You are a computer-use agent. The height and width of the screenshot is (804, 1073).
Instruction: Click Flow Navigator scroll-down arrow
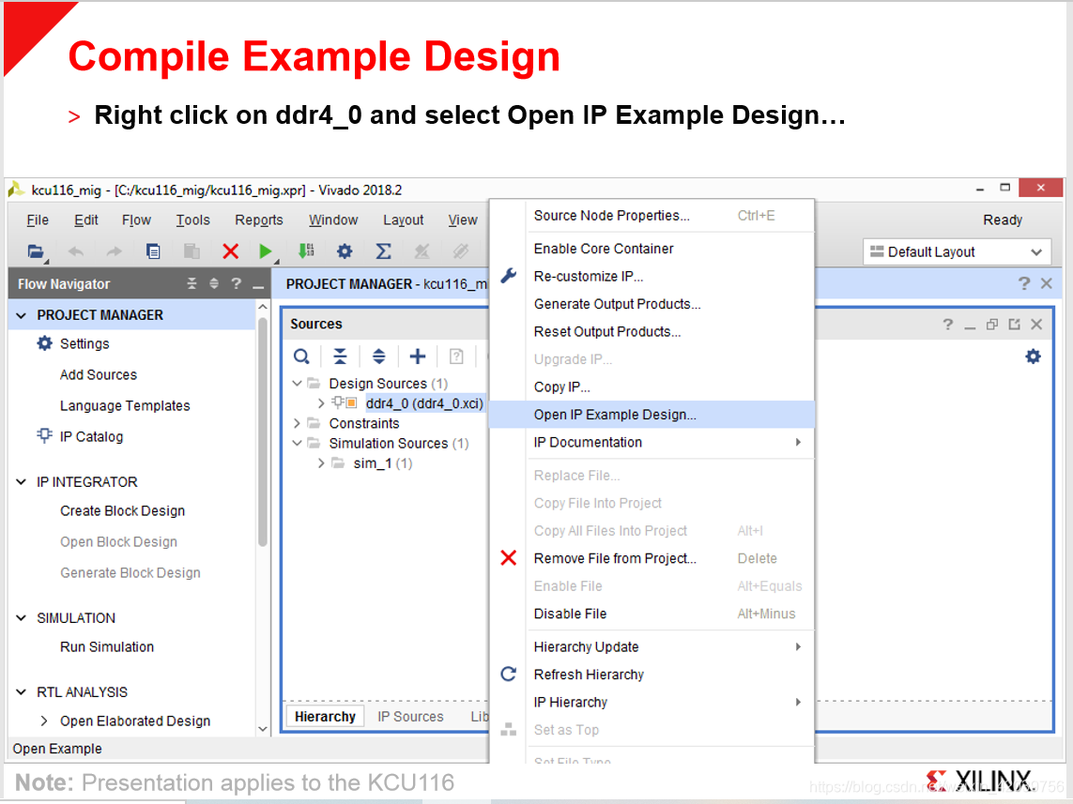point(263,730)
